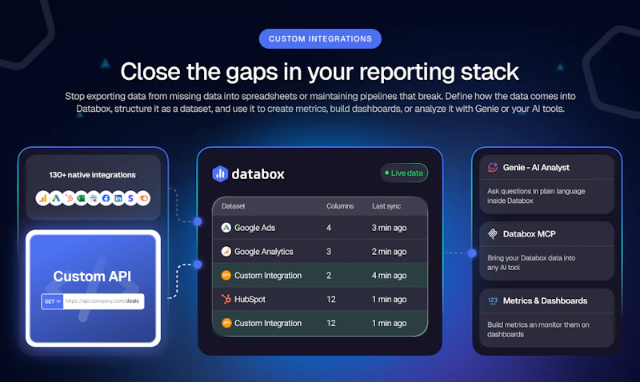This screenshot has width=640, height=382.
Task: Open the Genie - AI Analyst card title
Action: 536,168
